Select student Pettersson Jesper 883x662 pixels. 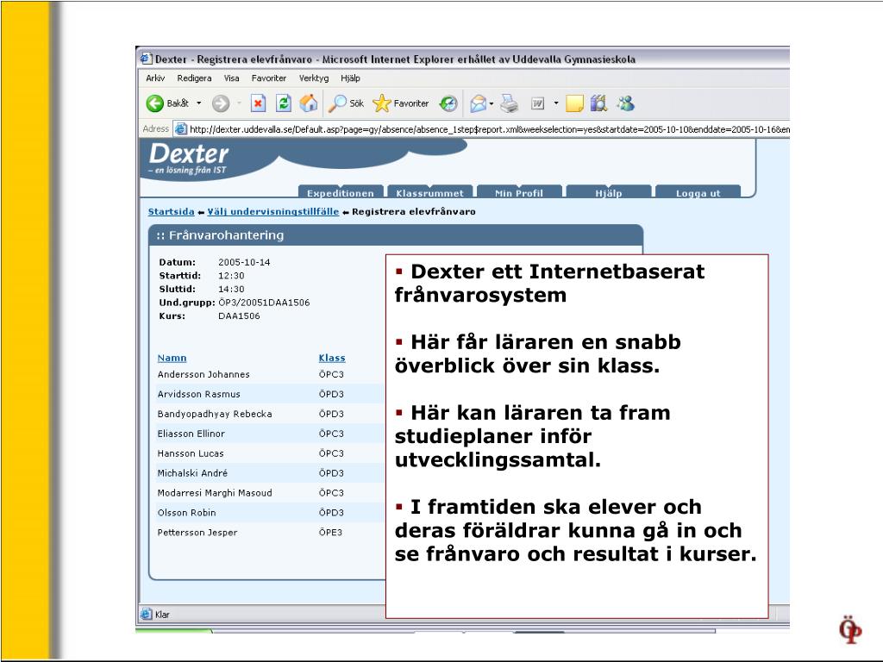(x=197, y=532)
